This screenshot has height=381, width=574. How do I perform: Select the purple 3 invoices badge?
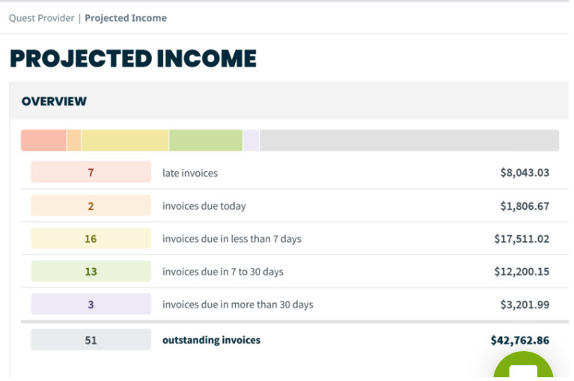click(91, 304)
